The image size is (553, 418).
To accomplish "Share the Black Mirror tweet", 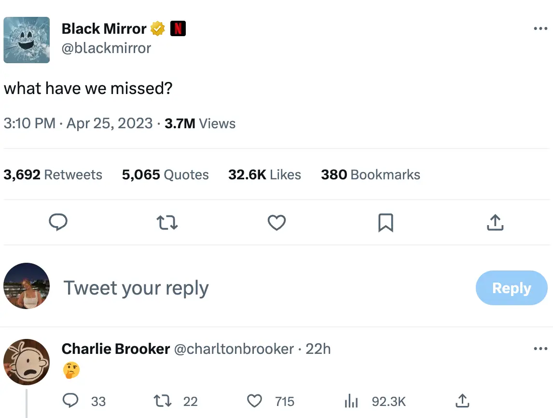I will pyautogui.click(x=495, y=222).
